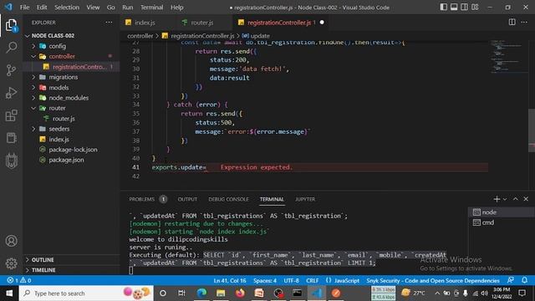Viewport: 535px width, 301px height.
Task: Open Source Control view
Action: pos(11,70)
